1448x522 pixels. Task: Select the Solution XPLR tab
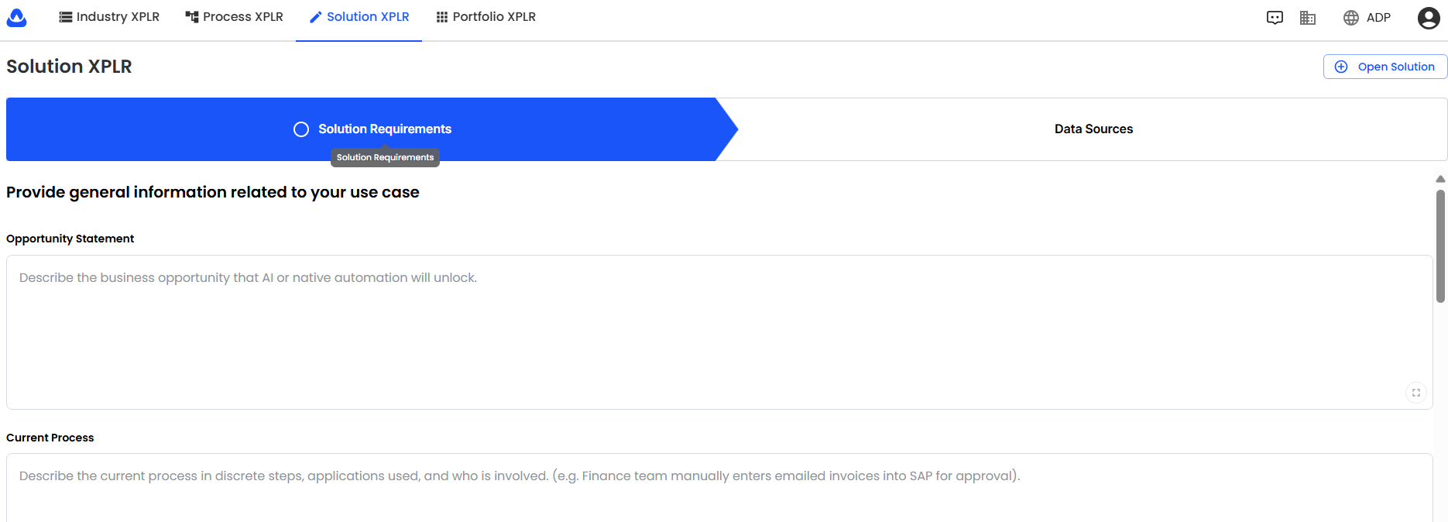(x=359, y=17)
